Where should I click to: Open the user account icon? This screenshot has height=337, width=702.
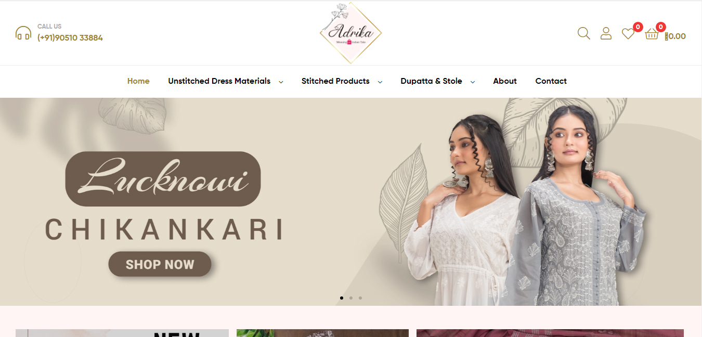[606, 33]
